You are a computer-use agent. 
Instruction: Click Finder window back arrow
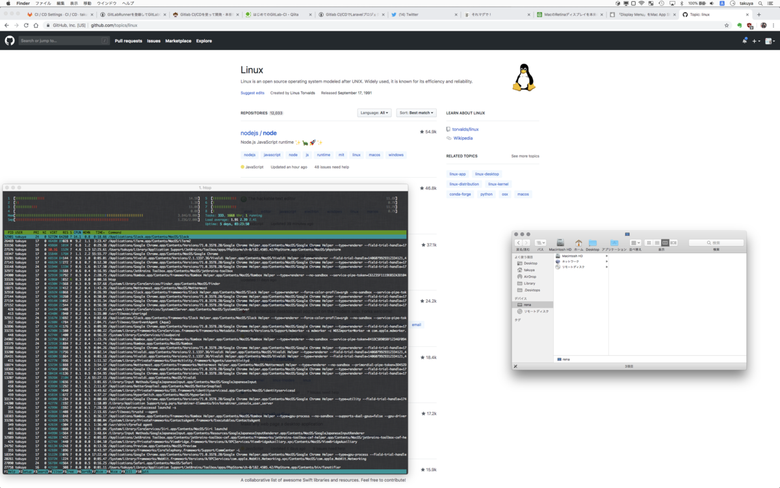(x=519, y=243)
